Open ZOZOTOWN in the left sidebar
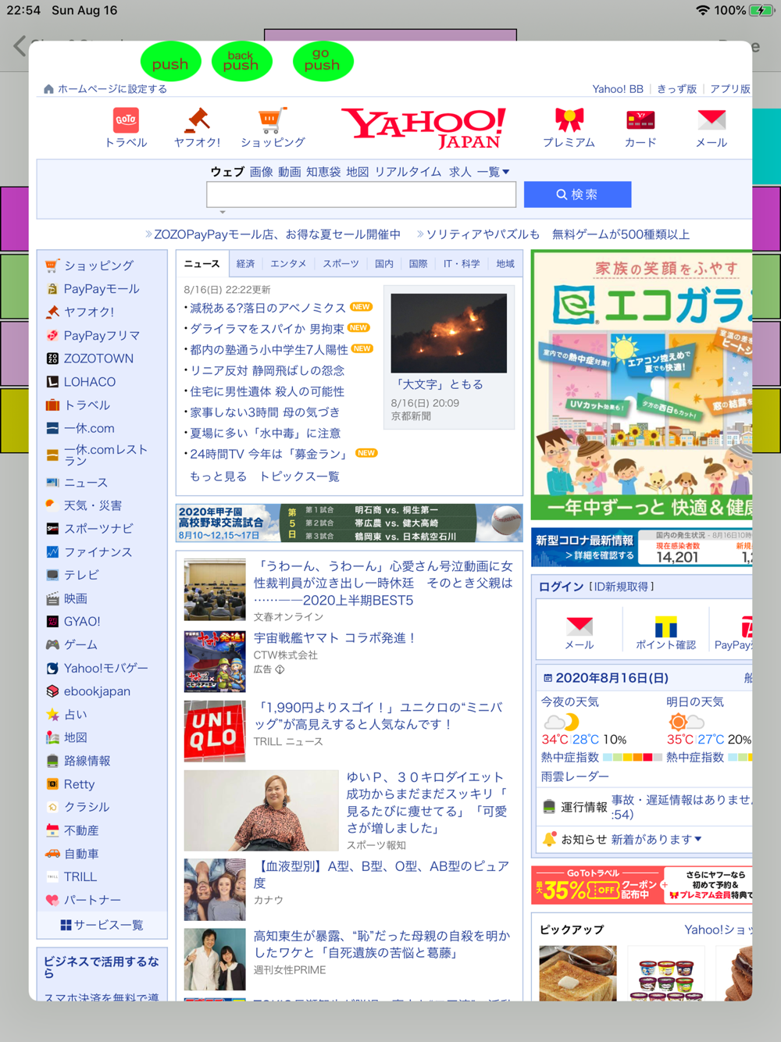The height and width of the screenshot is (1042, 781). coord(98,359)
